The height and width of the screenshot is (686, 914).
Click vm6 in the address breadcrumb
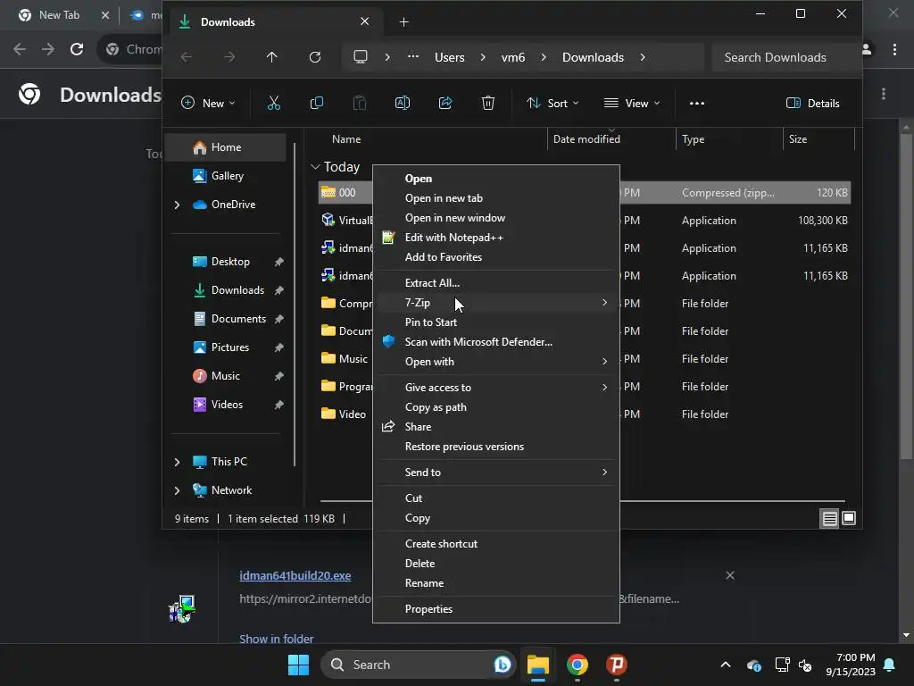click(x=513, y=57)
